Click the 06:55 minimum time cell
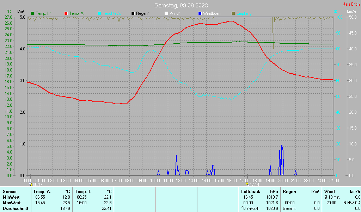 point(40,197)
